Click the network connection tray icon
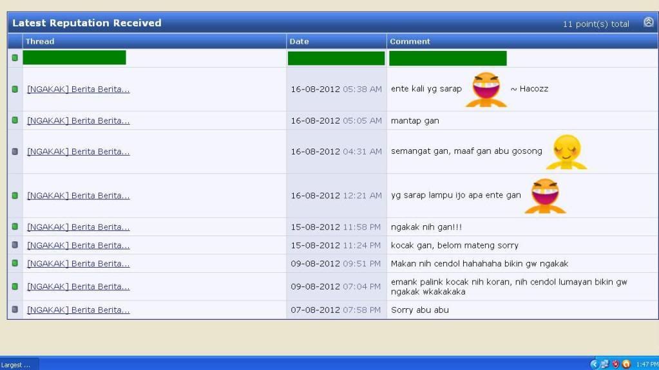The width and height of the screenshot is (659, 370). (x=604, y=364)
